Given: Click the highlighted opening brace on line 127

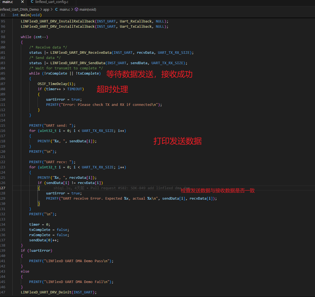Looking at the screenshot, I should click(x=39, y=188).
